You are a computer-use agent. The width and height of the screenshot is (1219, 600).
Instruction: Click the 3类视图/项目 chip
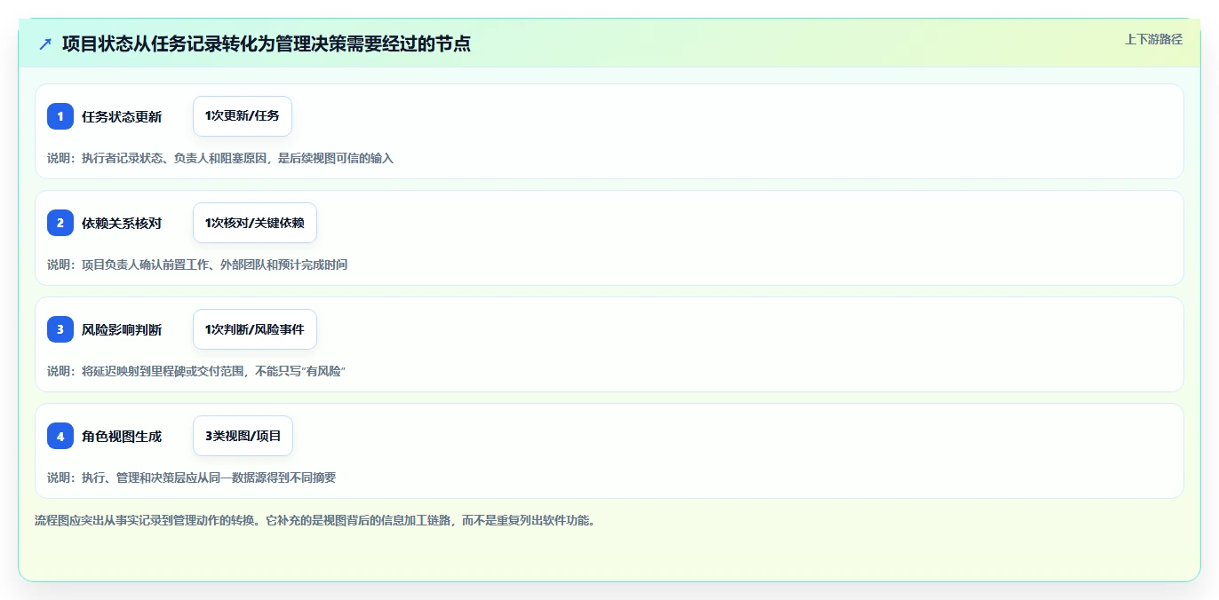click(x=243, y=436)
